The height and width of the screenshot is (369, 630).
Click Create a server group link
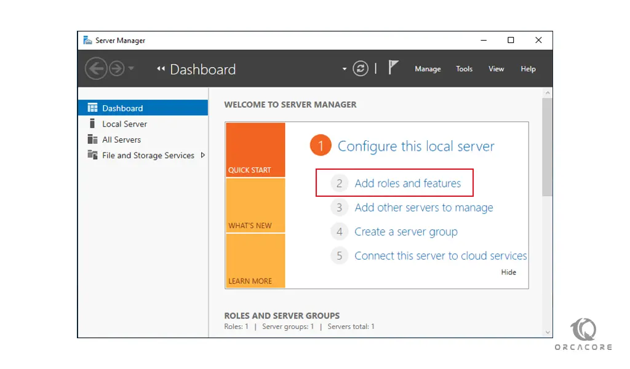coord(406,232)
